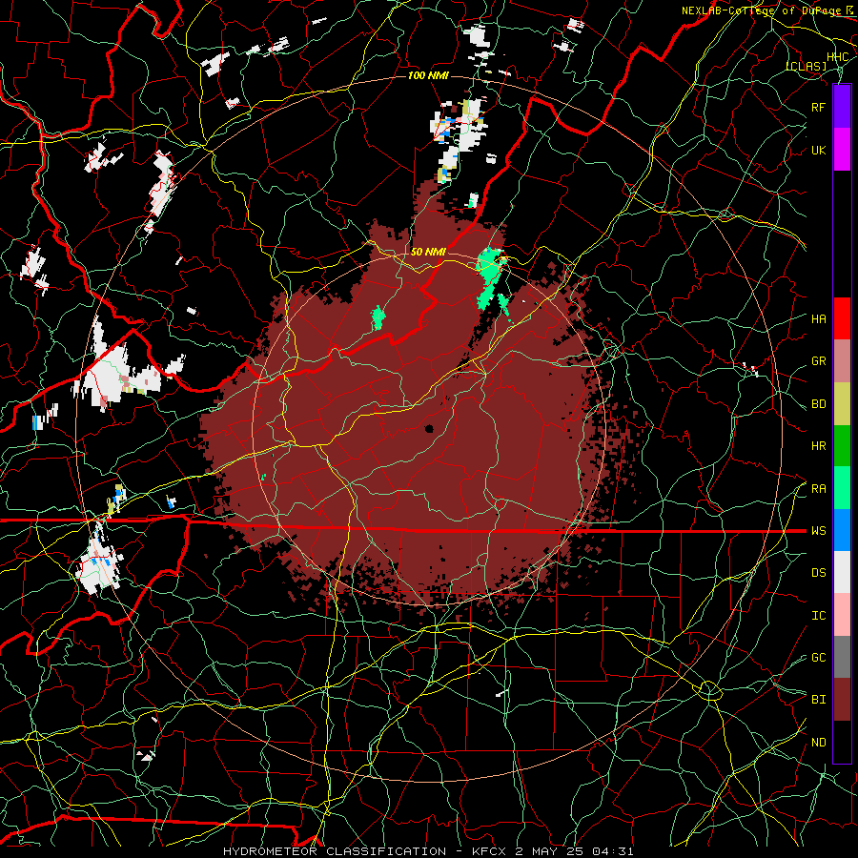Click the black radar site dot
This screenshot has height=858, width=858.
pyautogui.click(x=429, y=428)
